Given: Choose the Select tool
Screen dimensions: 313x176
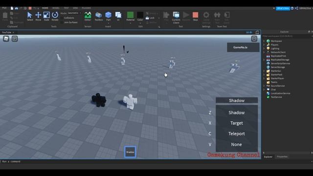Looking at the screenshot, I should tap(30, 16).
